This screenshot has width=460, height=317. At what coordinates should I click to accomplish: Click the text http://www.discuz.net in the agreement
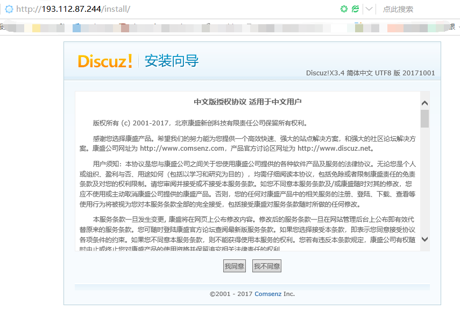pos(335,148)
